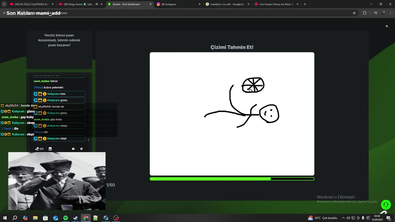The width and height of the screenshot is (395, 222).
Task: Open the weather widget showing 16°C
Action: click(x=322, y=218)
